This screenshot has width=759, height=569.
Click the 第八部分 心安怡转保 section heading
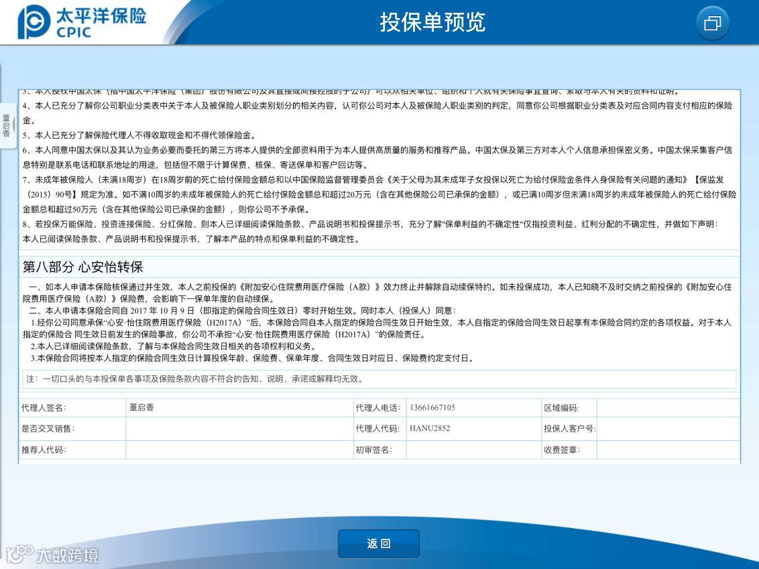click(82, 267)
